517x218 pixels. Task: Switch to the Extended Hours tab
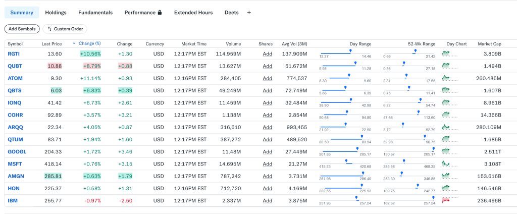pos(193,13)
